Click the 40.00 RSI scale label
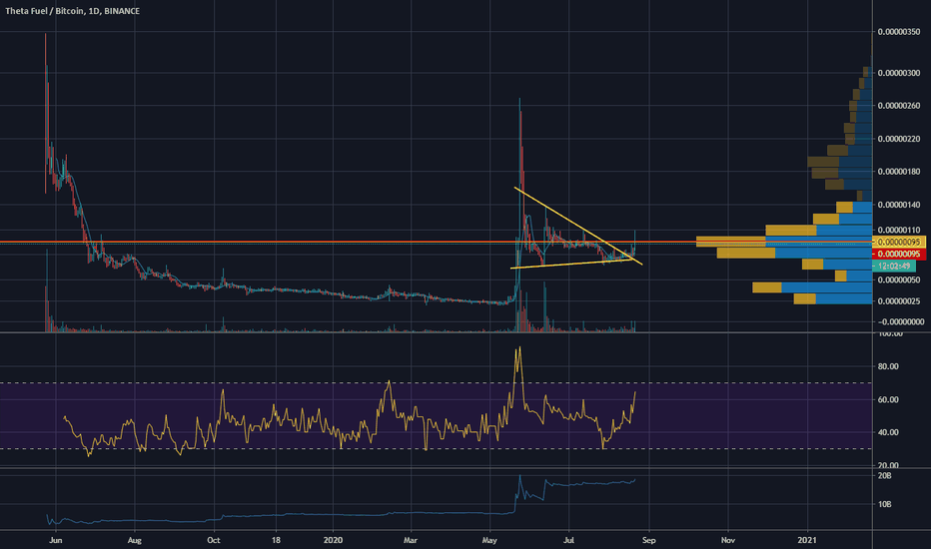The height and width of the screenshot is (549, 931). pyautogui.click(x=888, y=432)
